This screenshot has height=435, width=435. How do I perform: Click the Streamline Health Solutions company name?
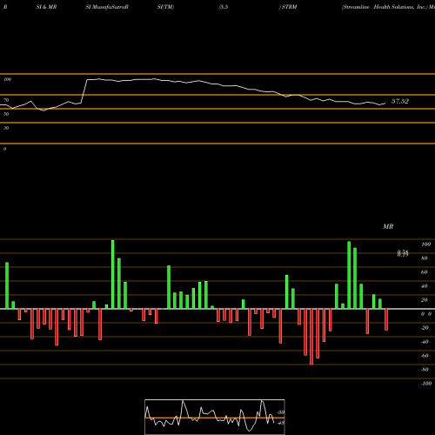pyautogui.click(x=385, y=7)
